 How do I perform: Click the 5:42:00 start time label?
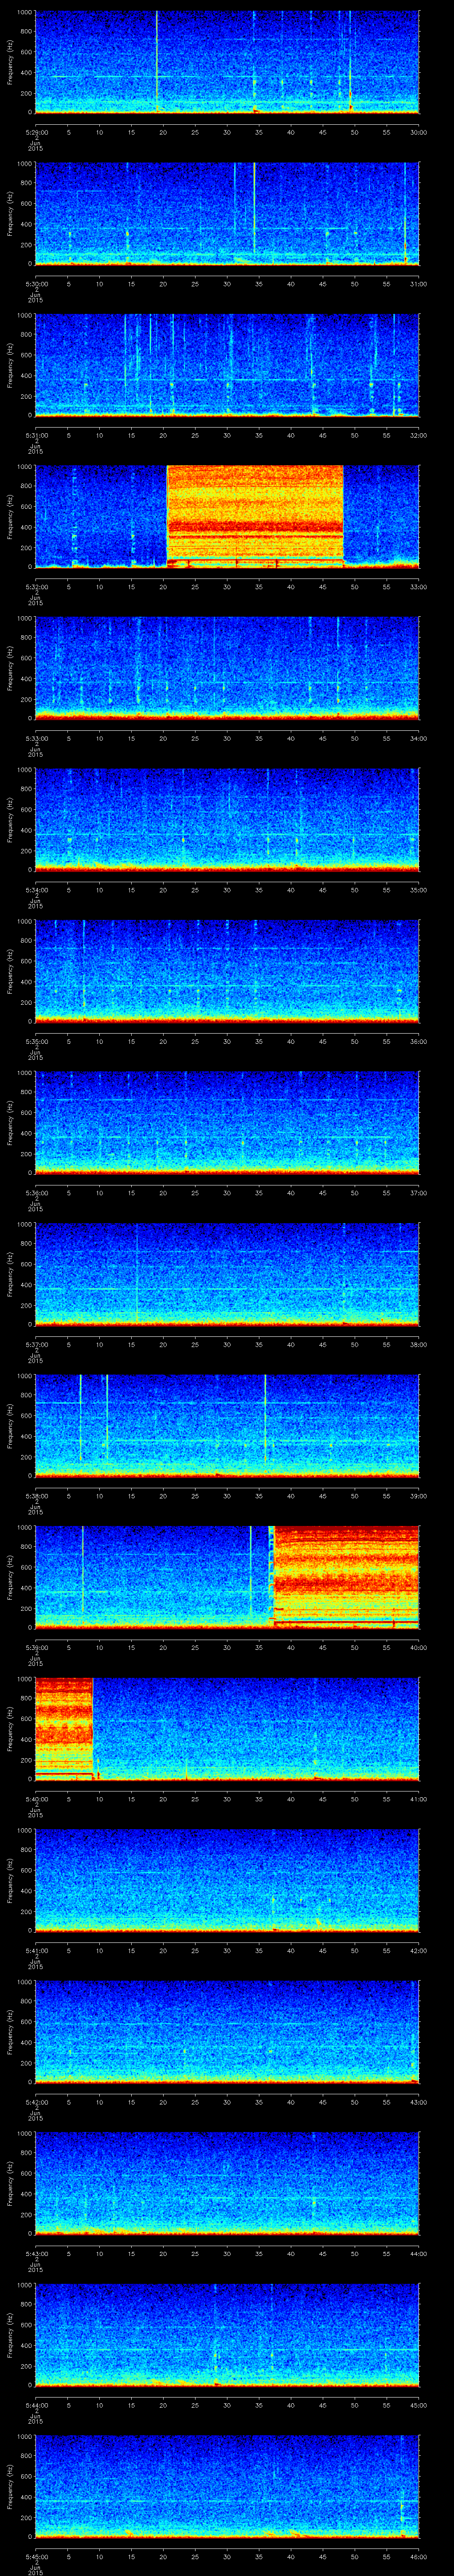tap(36, 2102)
